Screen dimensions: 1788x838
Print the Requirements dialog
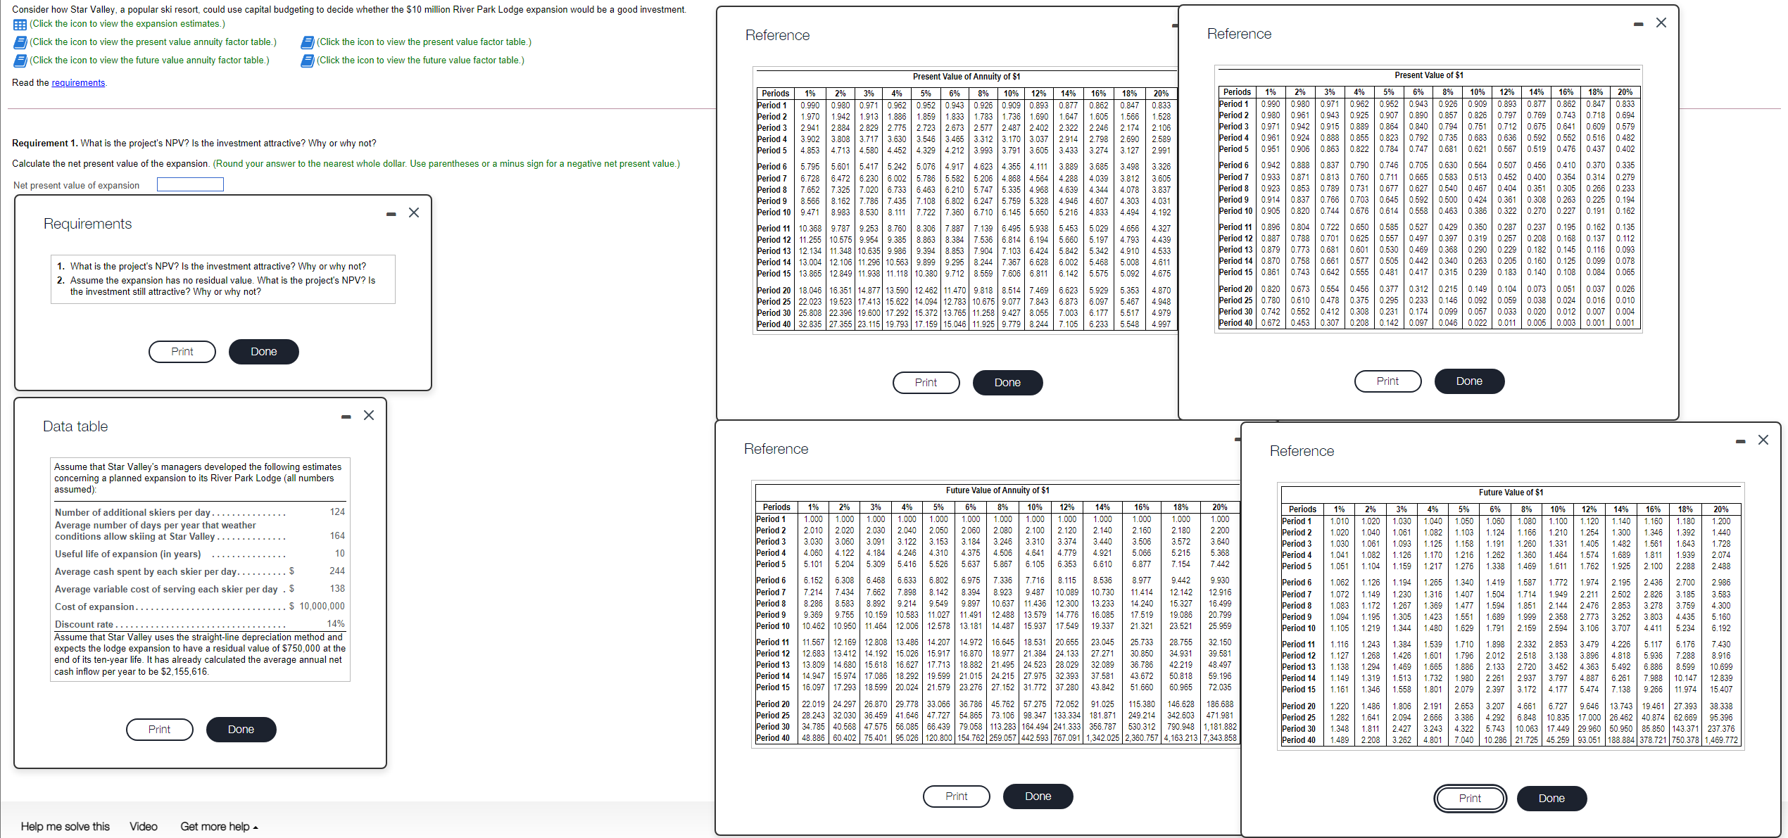click(x=182, y=352)
